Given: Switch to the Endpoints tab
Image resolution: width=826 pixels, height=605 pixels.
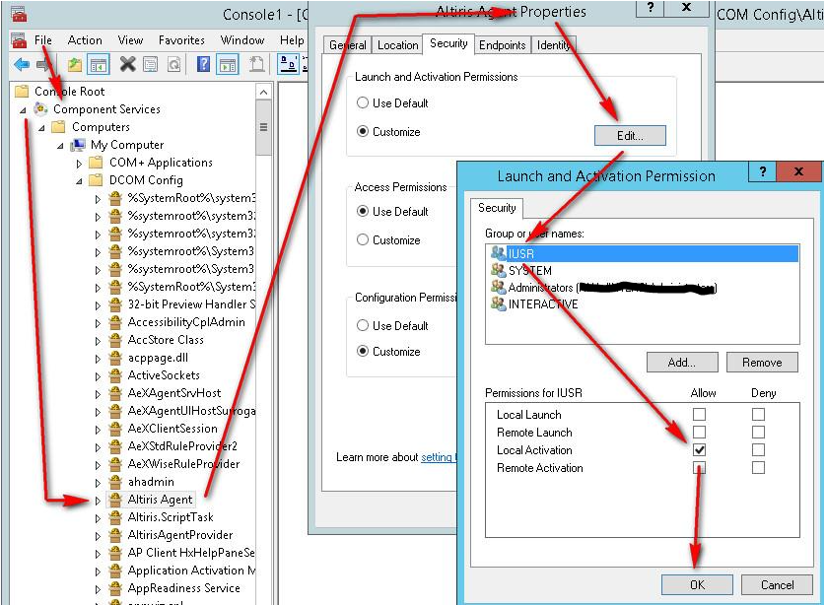Looking at the screenshot, I should click(502, 45).
